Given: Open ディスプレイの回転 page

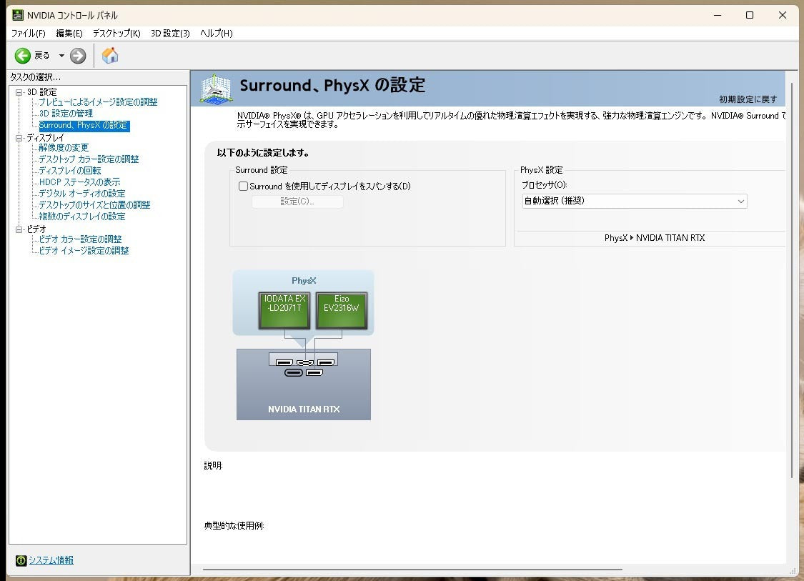Looking at the screenshot, I should [x=70, y=170].
